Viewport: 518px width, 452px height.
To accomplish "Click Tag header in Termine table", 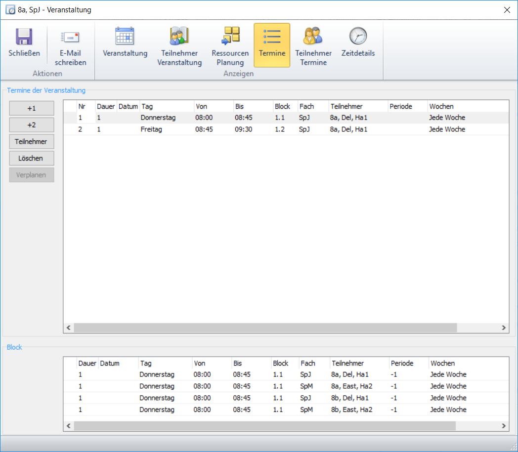I will [x=167, y=106].
